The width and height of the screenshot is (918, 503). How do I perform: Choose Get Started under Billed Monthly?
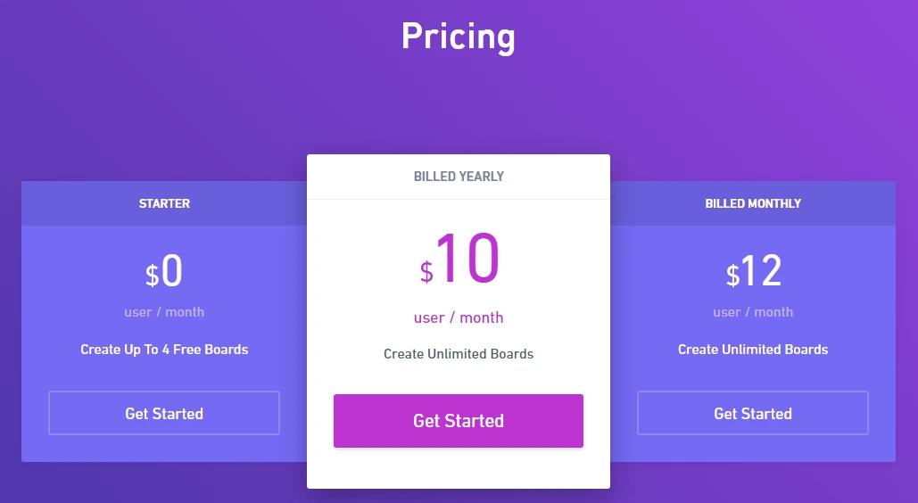[753, 413]
